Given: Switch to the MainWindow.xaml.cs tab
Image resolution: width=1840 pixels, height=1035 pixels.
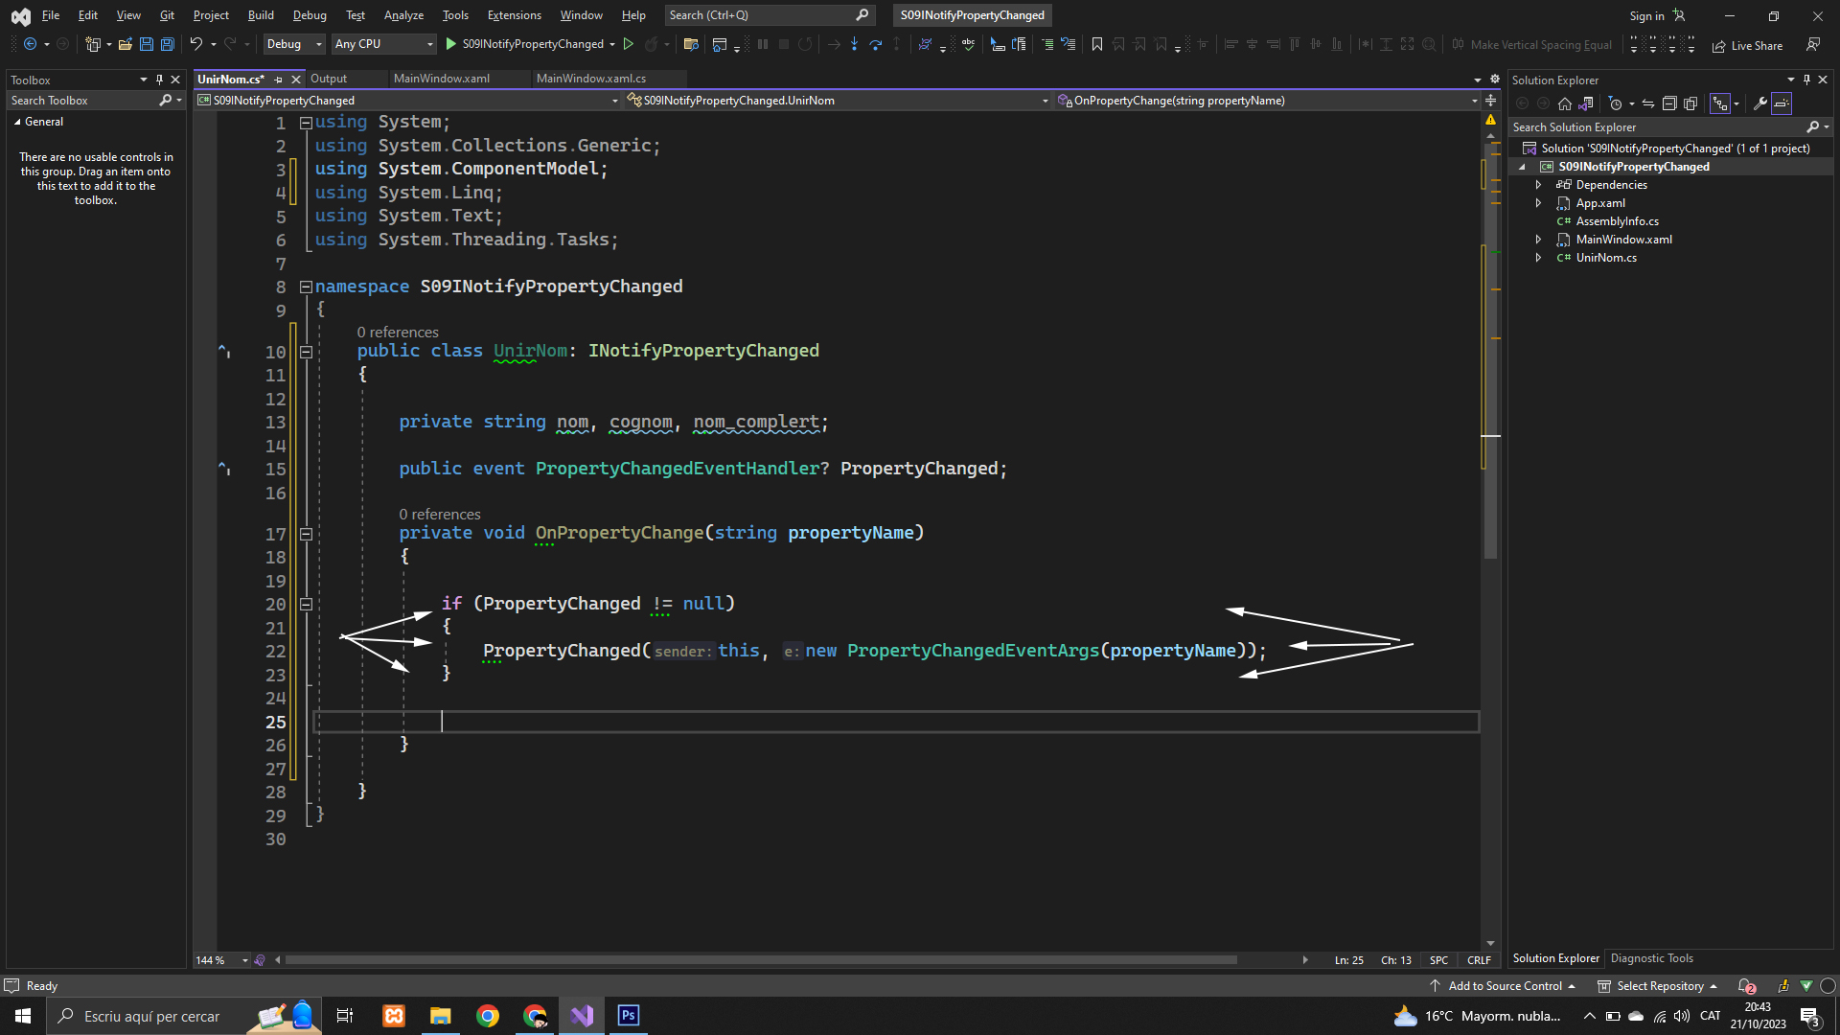Looking at the screenshot, I should click(590, 79).
